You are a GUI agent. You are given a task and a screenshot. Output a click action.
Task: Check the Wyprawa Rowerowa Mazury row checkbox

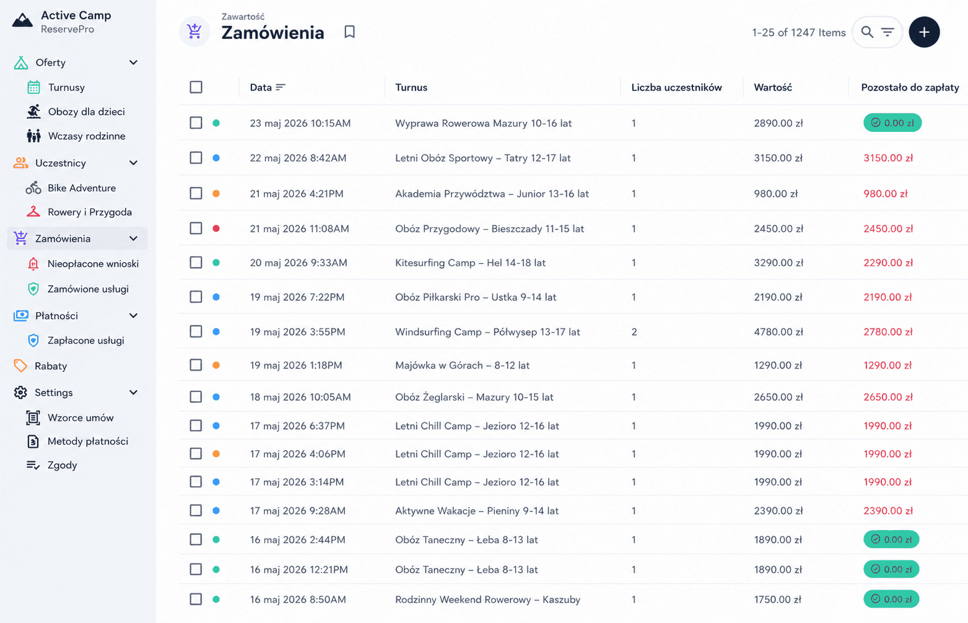(196, 123)
